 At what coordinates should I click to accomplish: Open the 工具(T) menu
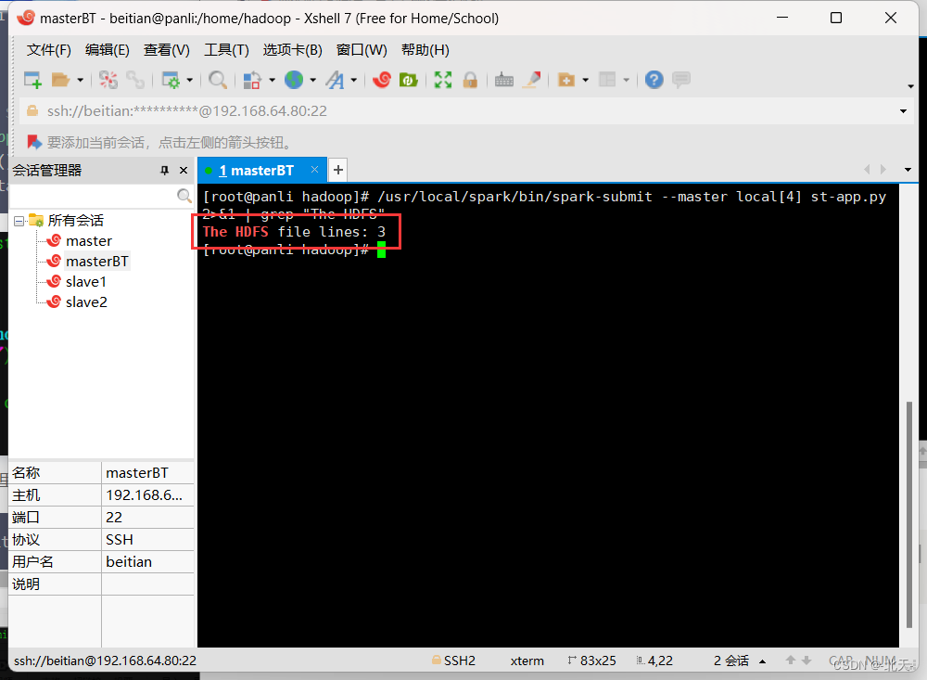226,50
